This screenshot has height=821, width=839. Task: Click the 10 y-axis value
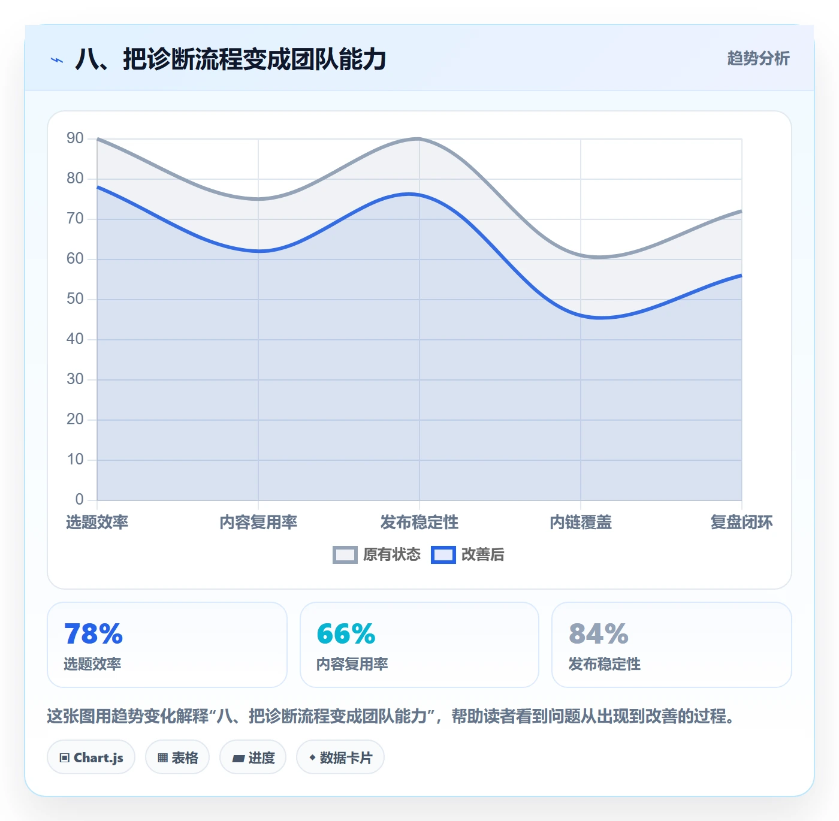[x=75, y=460]
